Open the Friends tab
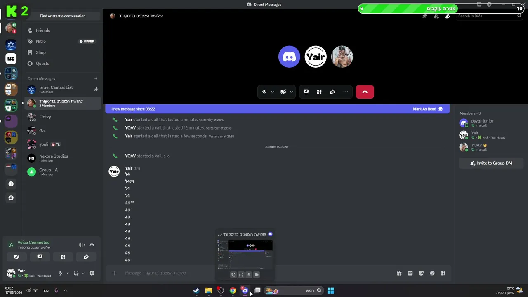528x297 pixels. click(62, 31)
